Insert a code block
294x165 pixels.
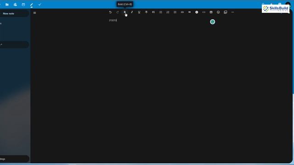pos(204,12)
